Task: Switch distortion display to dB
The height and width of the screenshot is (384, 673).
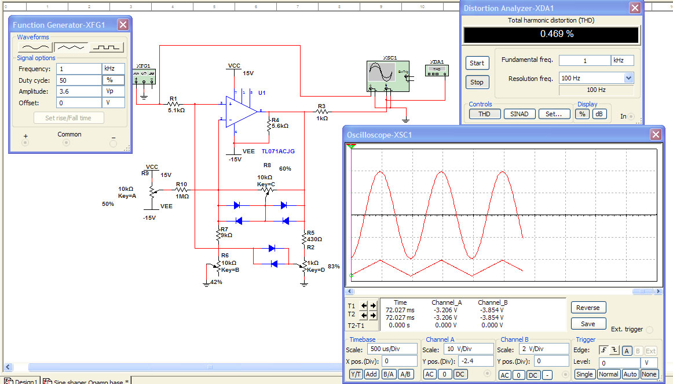Action: tap(599, 114)
